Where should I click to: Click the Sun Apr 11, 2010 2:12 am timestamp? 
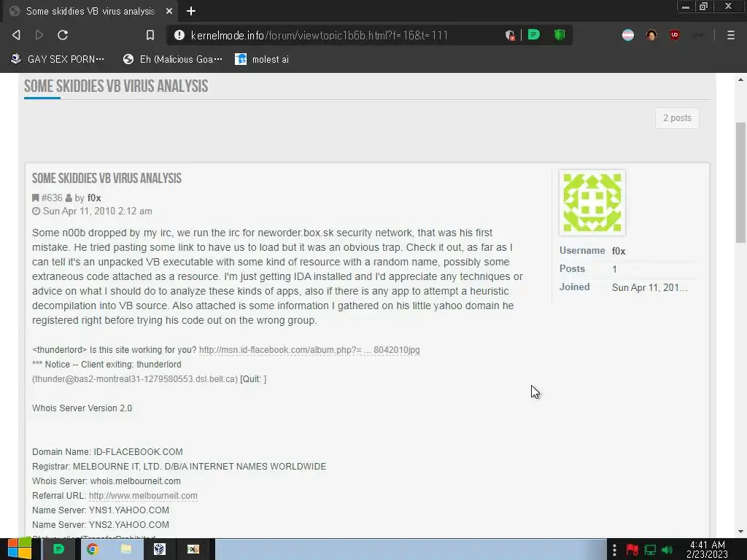98,211
